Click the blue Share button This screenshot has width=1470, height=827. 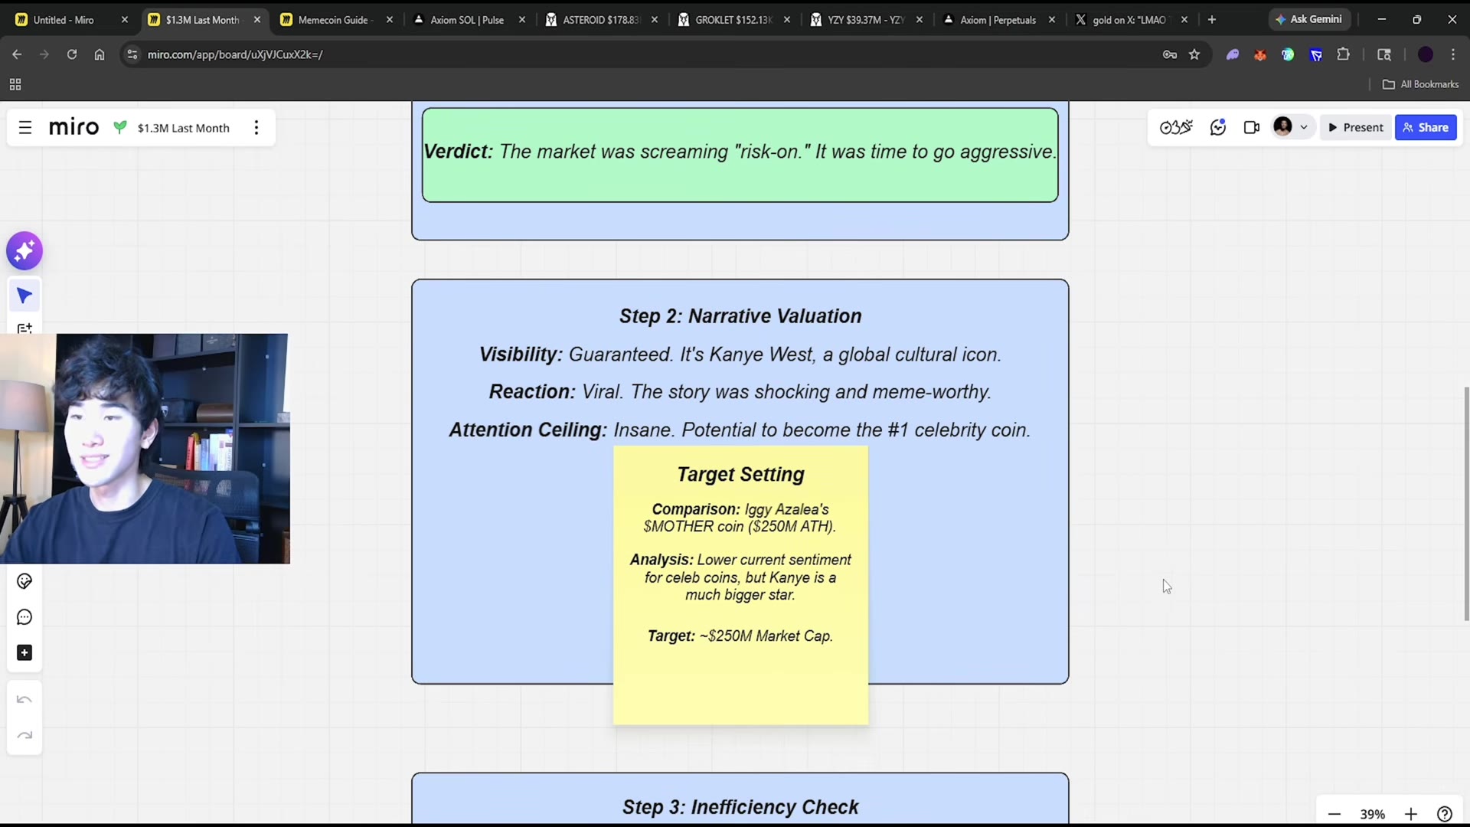(x=1426, y=127)
